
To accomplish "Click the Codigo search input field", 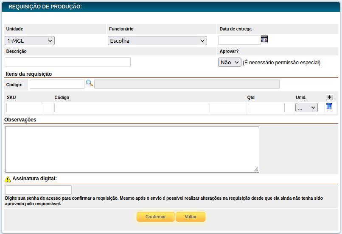I will (x=57, y=84).
